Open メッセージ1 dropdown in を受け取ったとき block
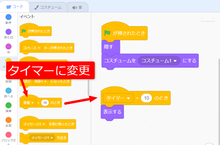 34,124
